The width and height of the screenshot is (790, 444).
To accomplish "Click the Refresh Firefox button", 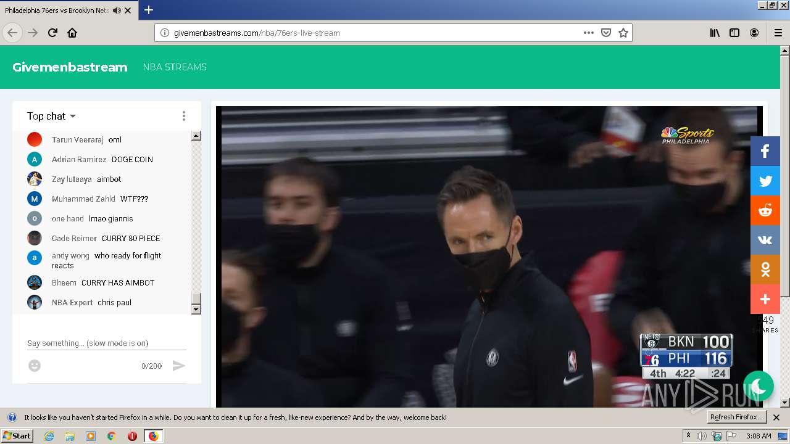I will click(736, 417).
